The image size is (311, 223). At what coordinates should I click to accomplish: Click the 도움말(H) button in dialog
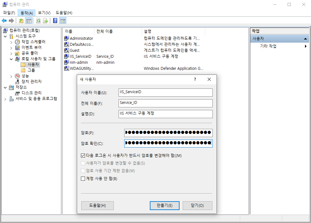(x=97, y=206)
